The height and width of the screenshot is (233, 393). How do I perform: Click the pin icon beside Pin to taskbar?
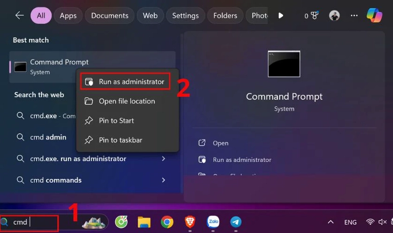point(89,140)
